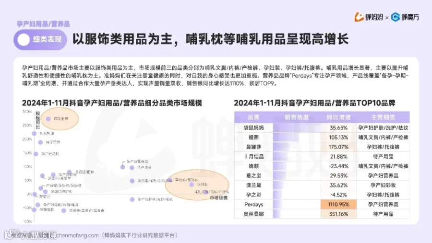Click the -23.44% growth value
The image size is (432, 243).
pyautogui.click(x=338, y=166)
